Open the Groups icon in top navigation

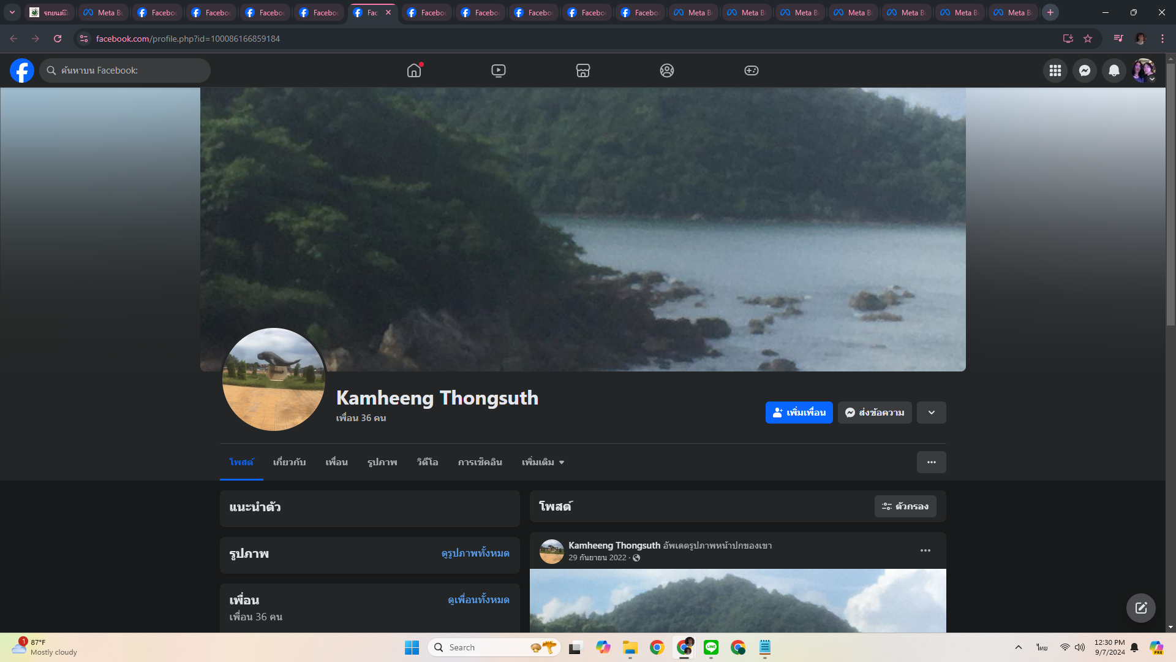tap(667, 70)
